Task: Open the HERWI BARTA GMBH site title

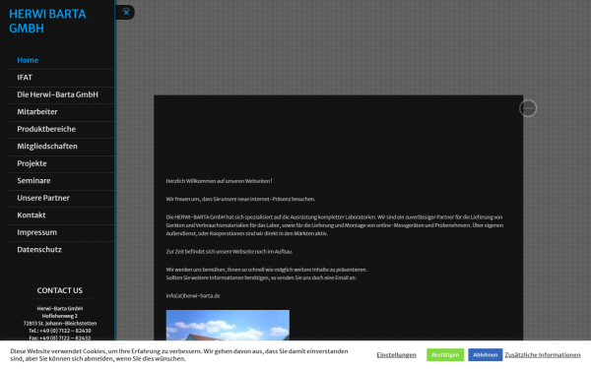Action: (x=47, y=21)
